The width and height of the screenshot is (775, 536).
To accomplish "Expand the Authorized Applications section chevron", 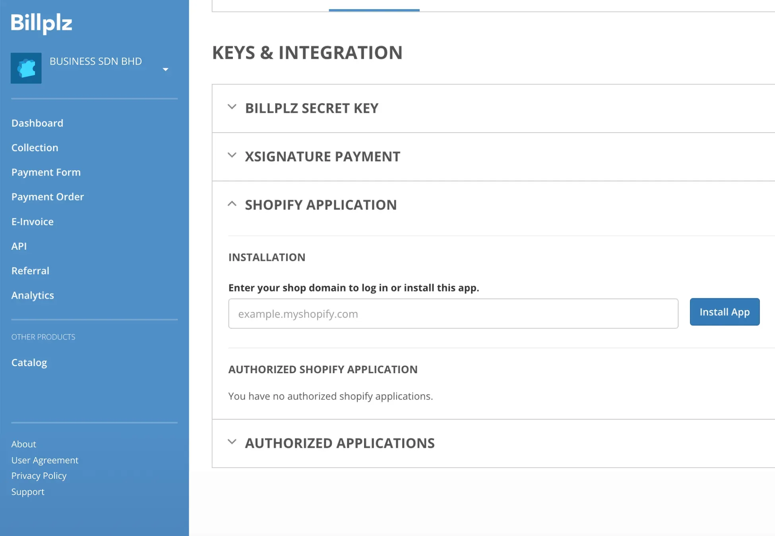I will click(x=232, y=442).
